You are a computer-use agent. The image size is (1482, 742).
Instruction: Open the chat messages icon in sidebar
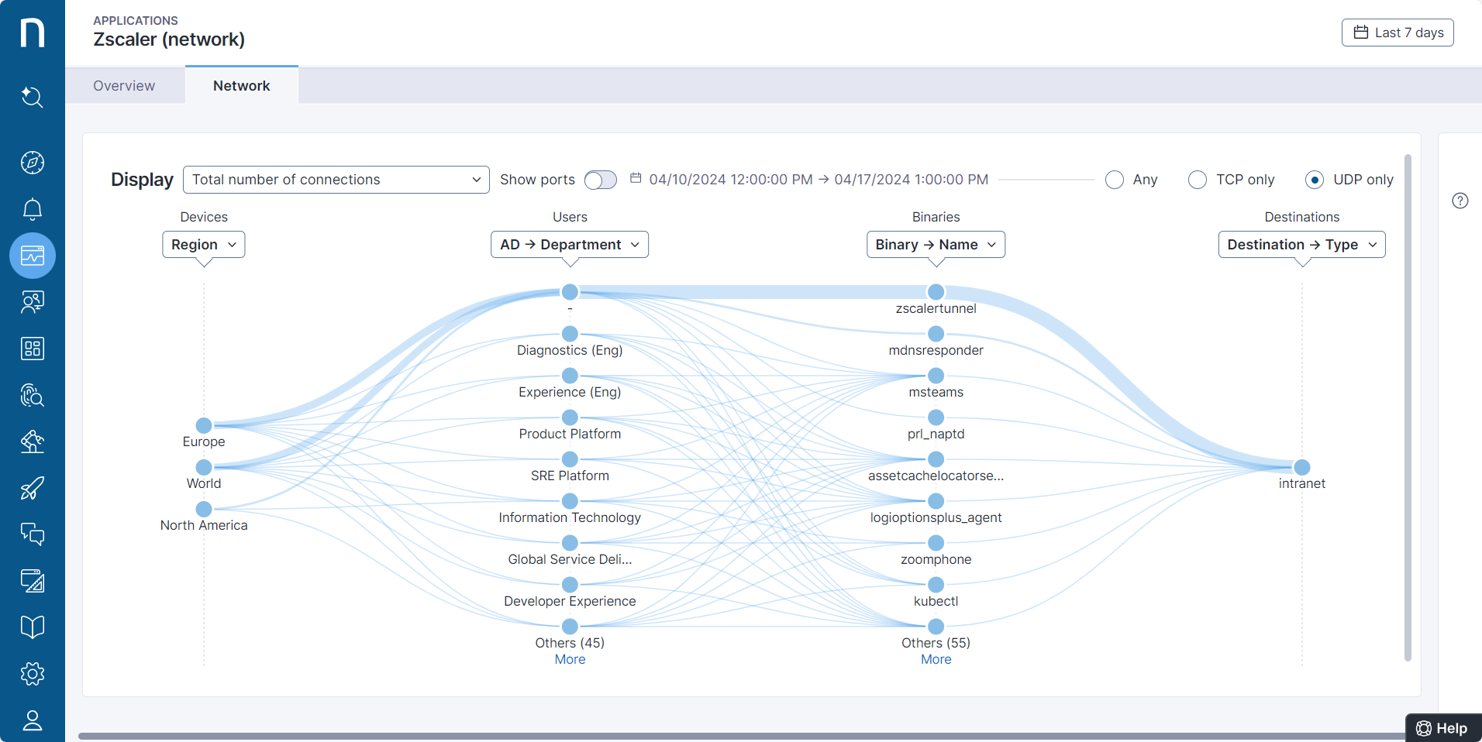point(32,534)
